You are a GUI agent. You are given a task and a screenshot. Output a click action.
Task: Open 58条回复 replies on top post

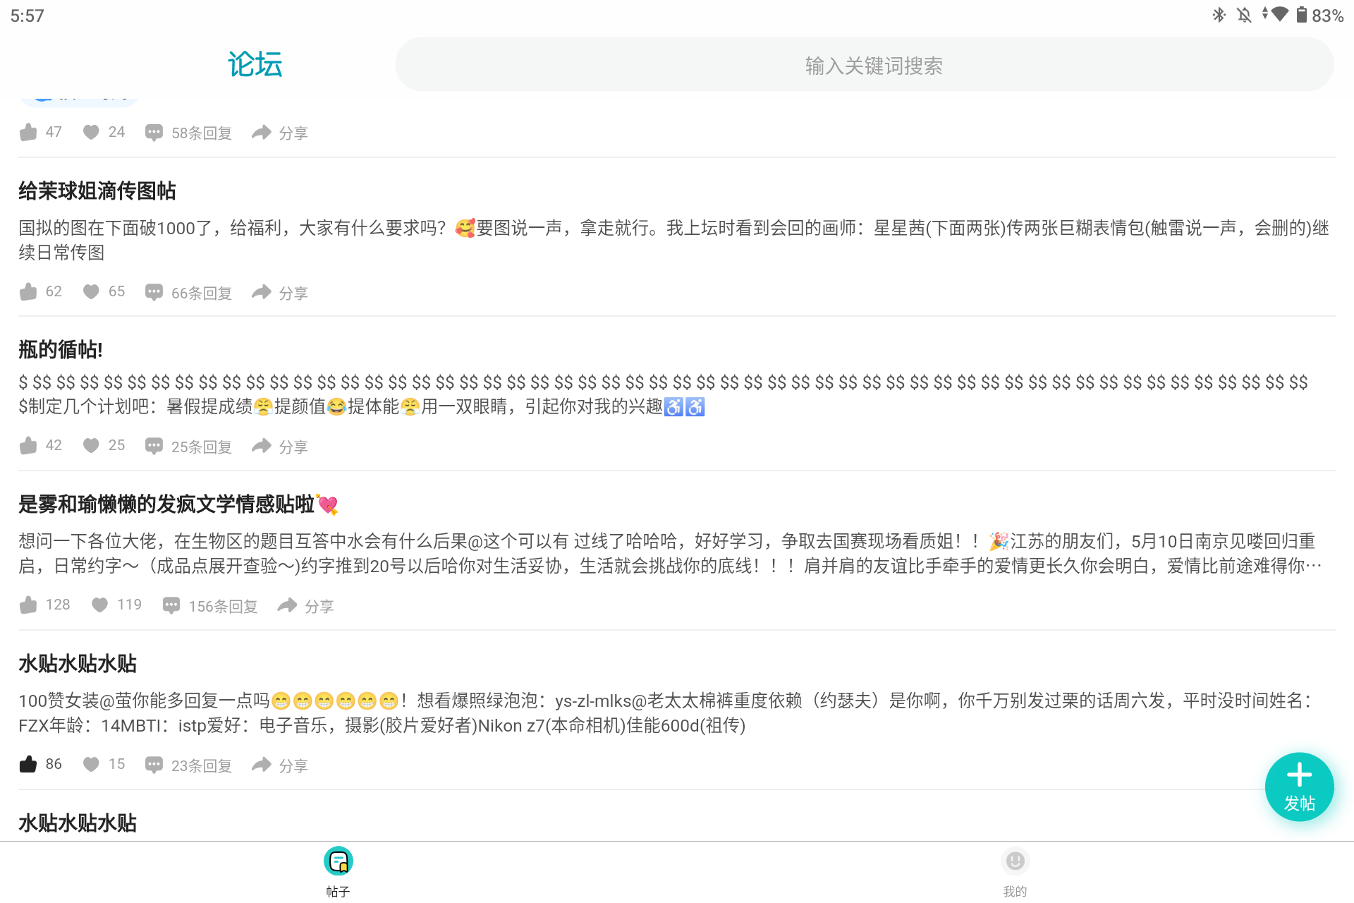201,133
